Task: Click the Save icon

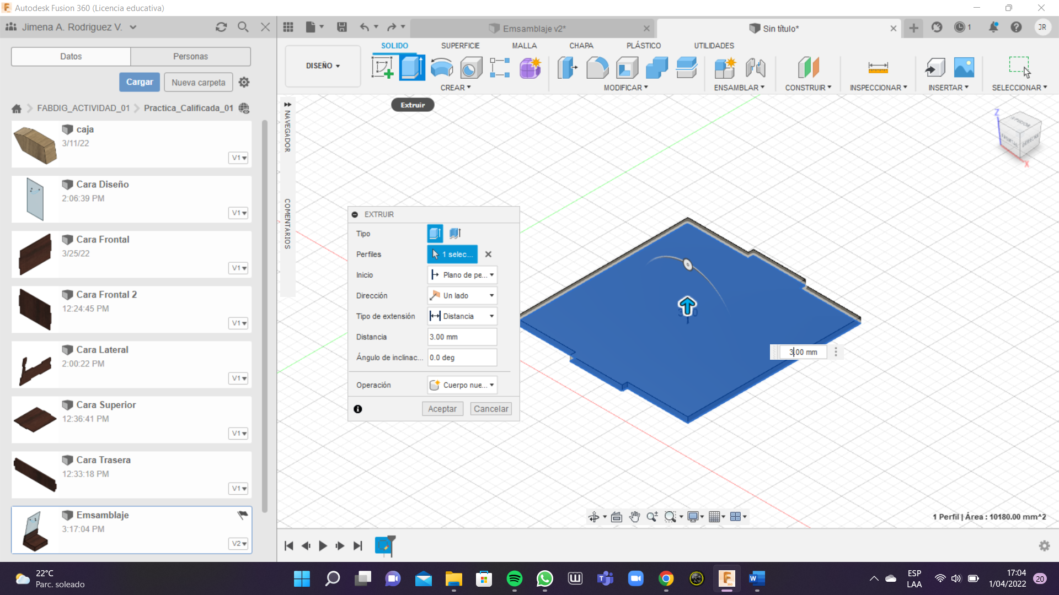Action: tap(342, 27)
